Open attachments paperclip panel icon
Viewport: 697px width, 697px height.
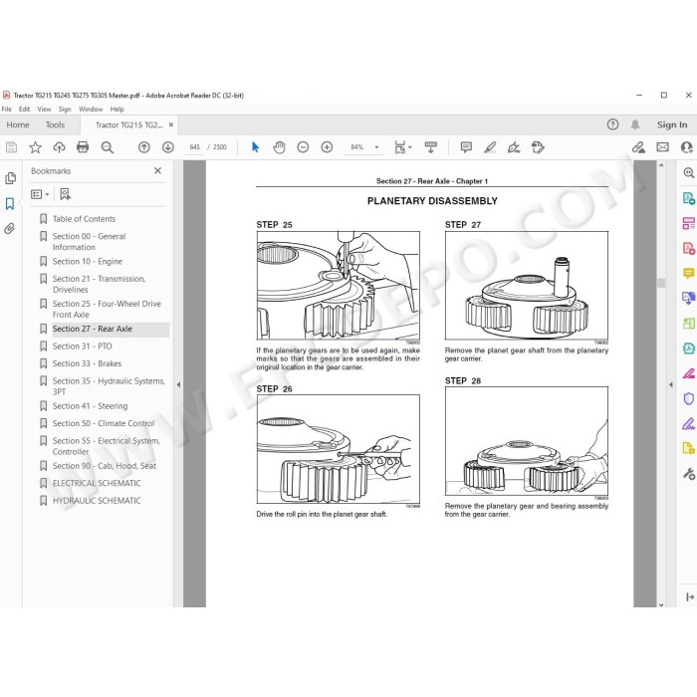(x=10, y=228)
